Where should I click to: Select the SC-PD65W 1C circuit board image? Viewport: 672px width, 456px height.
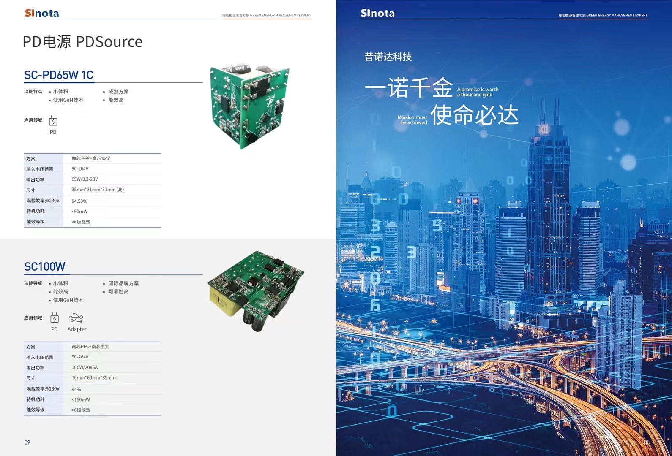[249, 107]
